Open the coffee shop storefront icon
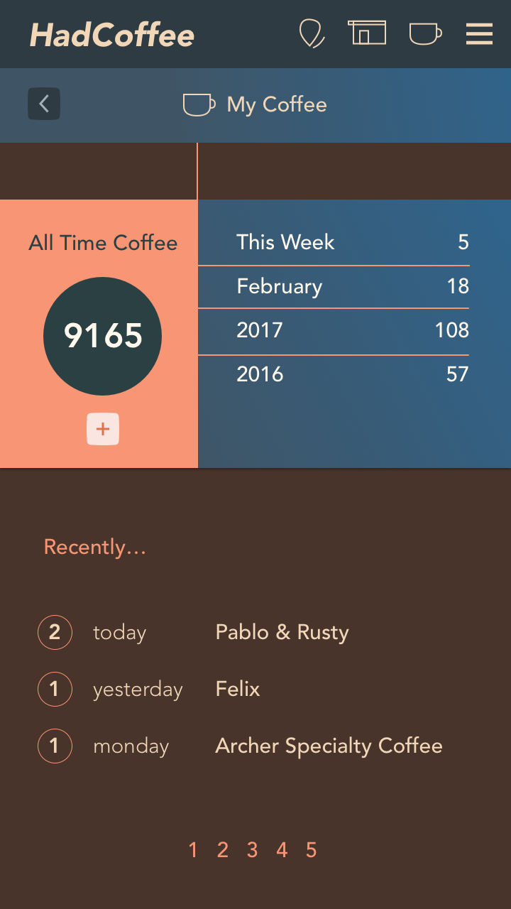The width and height of the screenshot is (511, 909). coord(367,33)
